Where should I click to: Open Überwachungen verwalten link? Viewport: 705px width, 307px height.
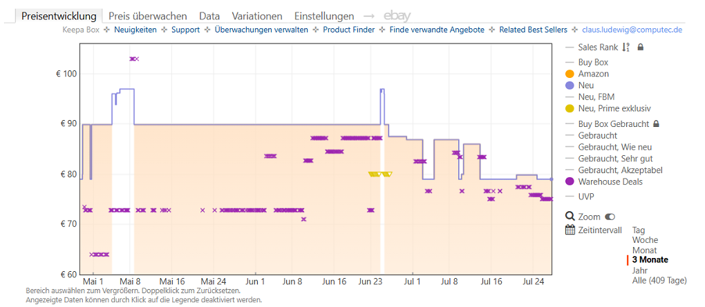click(x=262, y=30)
